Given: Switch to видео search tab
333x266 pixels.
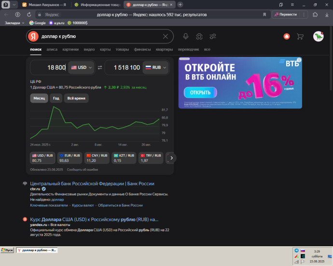Looking at the screenshot, I should pyautogui.click(x=89, y=50).
